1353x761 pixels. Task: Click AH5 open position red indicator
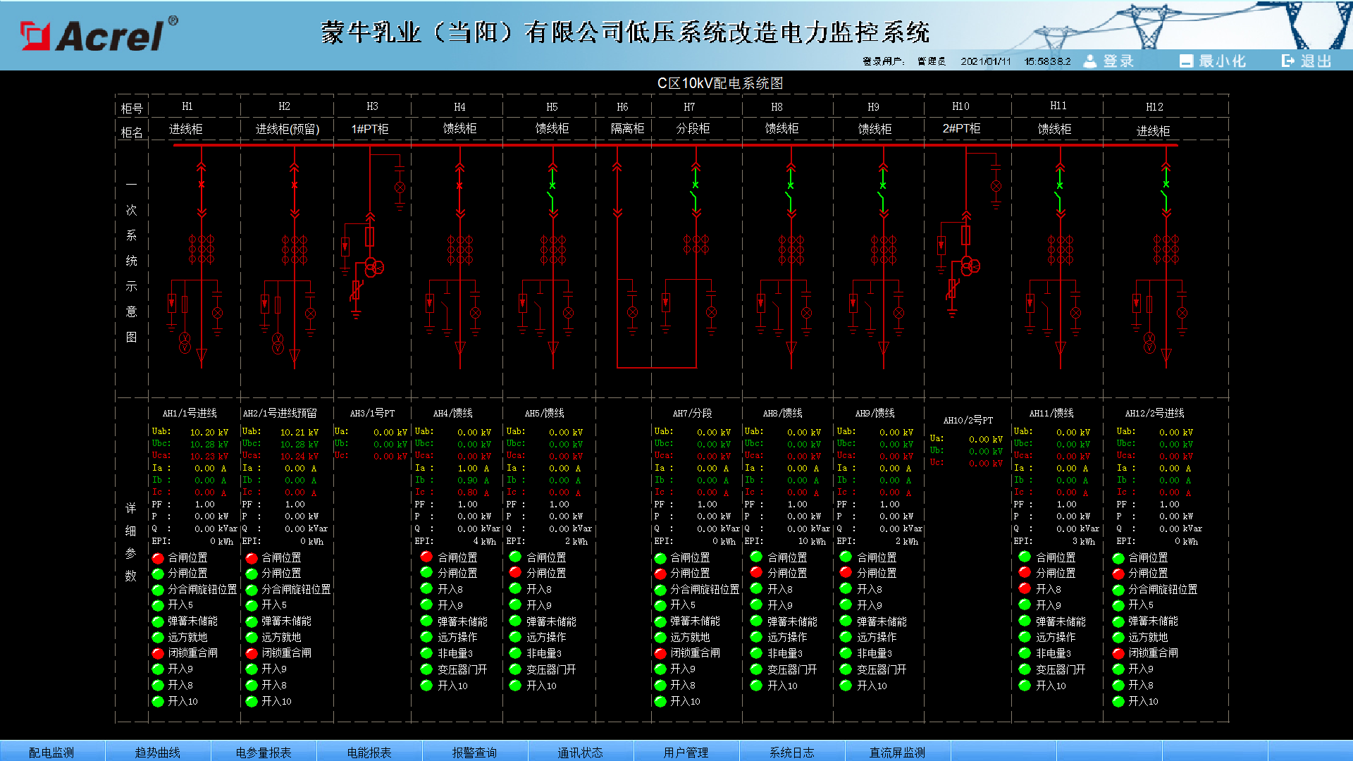click(x=515, y=573)
